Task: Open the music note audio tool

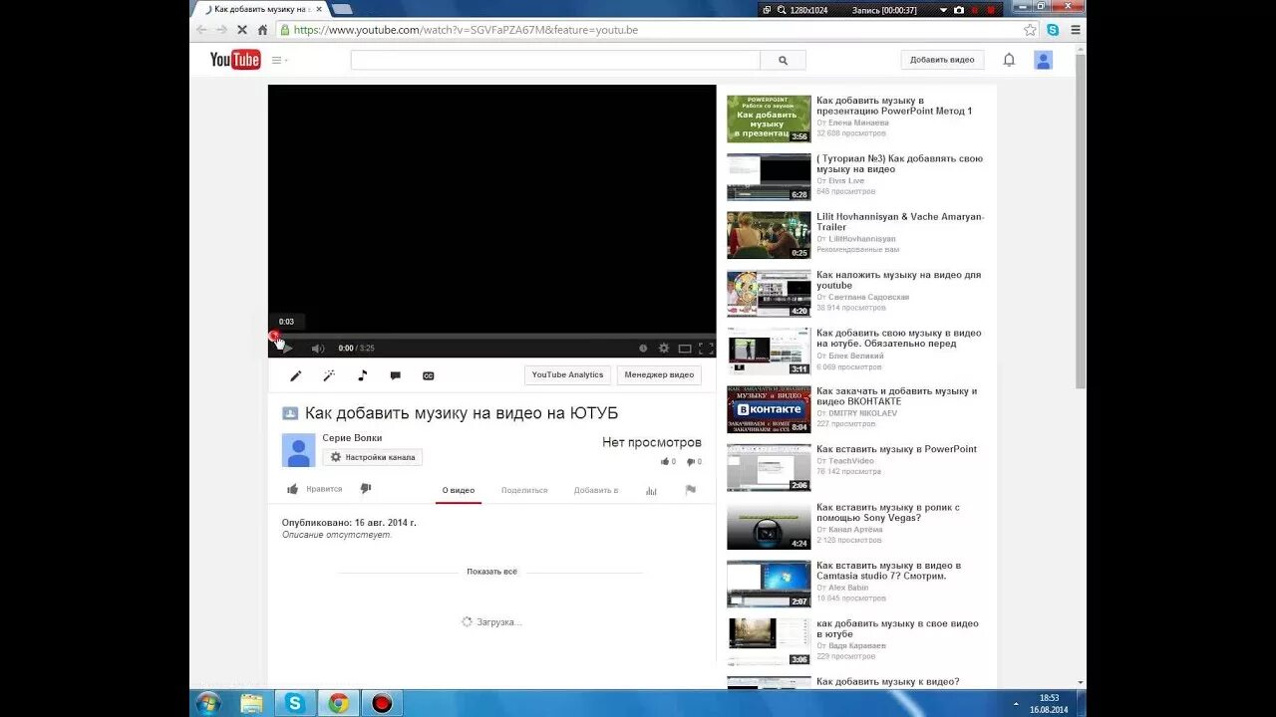Action: tap(362, 375)
